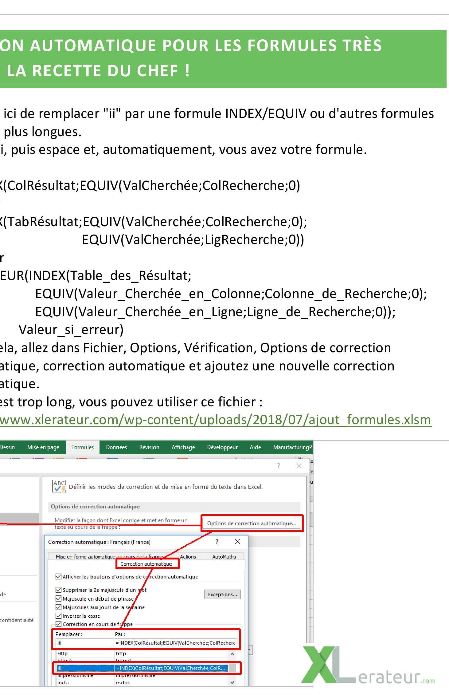Open the ajout_formules.xlsm hyperlink

(215, 420)
